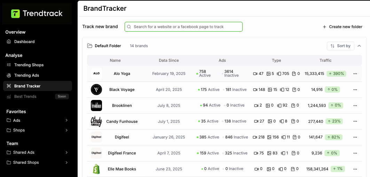Click the Brooklinen brand logo
Screen dimensions: 370x177
click(x=96, y=106)
